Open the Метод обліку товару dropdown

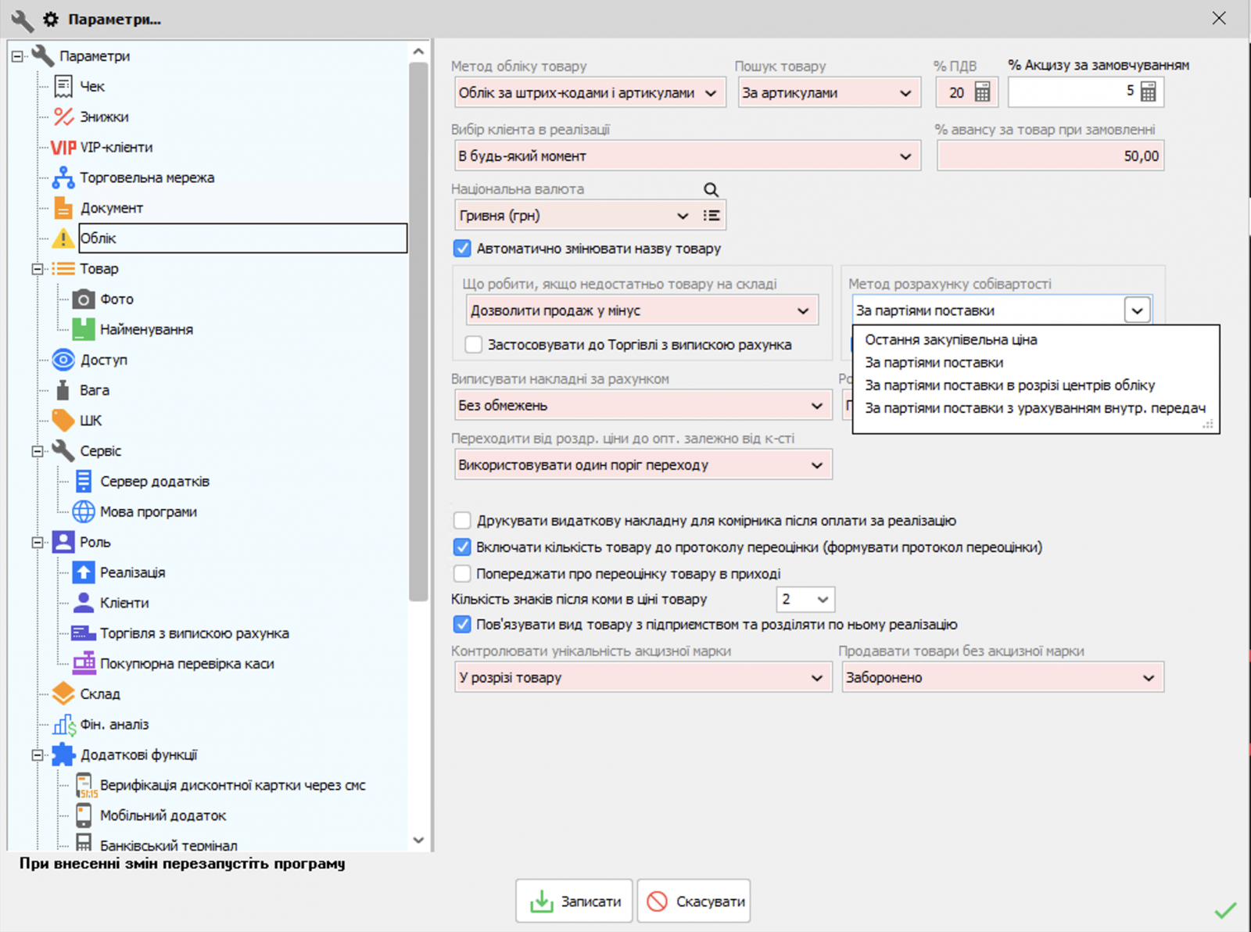coord(588,93)
